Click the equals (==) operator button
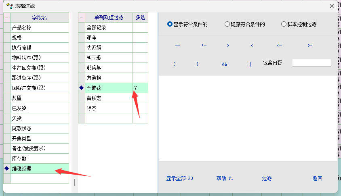This screenshot has width=341, height=196. click(x=177, y=46)
